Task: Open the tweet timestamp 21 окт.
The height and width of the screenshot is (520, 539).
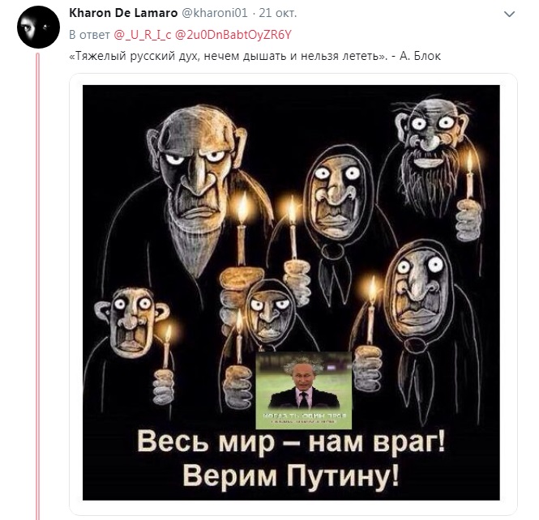Action: pyautogui.click(x=278, y=13)
